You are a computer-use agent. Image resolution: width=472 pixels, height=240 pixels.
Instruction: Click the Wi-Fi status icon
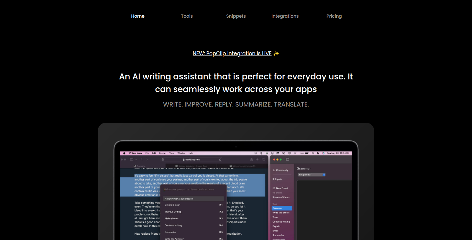[x=295, y=153]
